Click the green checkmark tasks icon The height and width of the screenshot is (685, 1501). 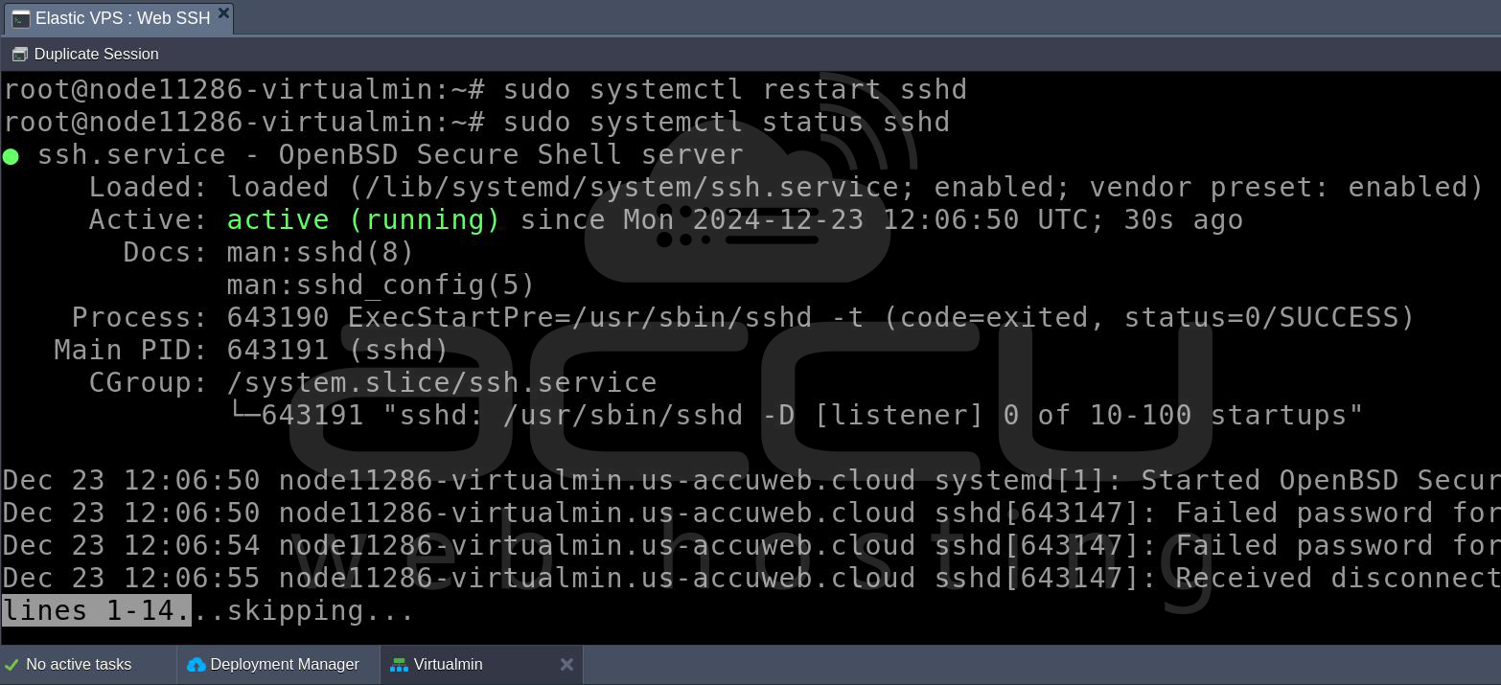coord(12,665)
